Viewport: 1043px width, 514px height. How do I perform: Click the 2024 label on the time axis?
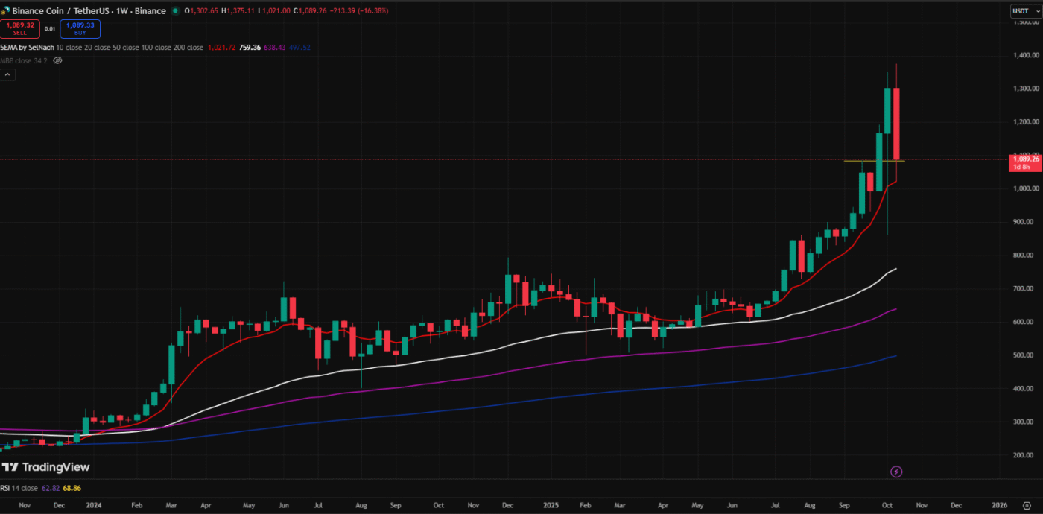(x=93, y=504)
